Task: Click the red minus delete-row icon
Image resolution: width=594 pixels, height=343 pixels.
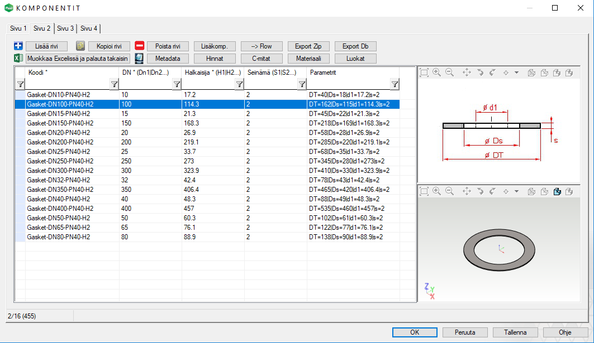Action: point(140,46)
